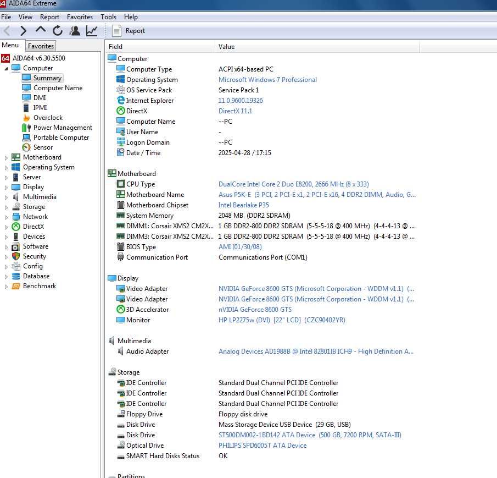
Task: Click the Config gears icon
Action: [x=16, y=266]
